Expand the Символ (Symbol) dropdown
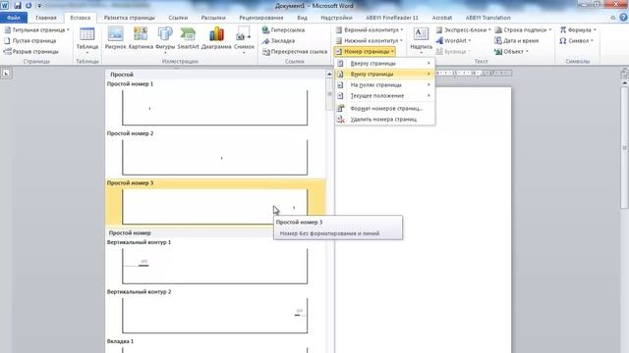The image size is (629, 353). [x=592, y=41]
